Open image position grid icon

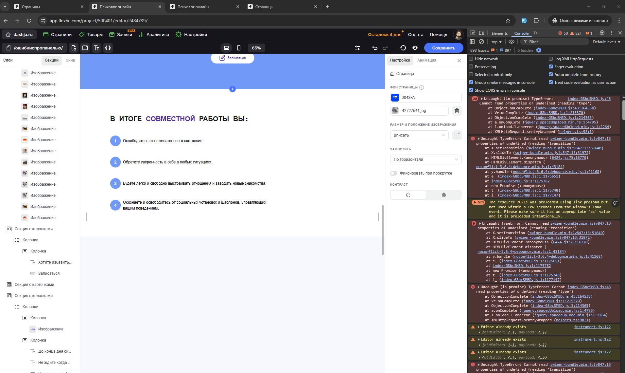click(x=457, y=135)
